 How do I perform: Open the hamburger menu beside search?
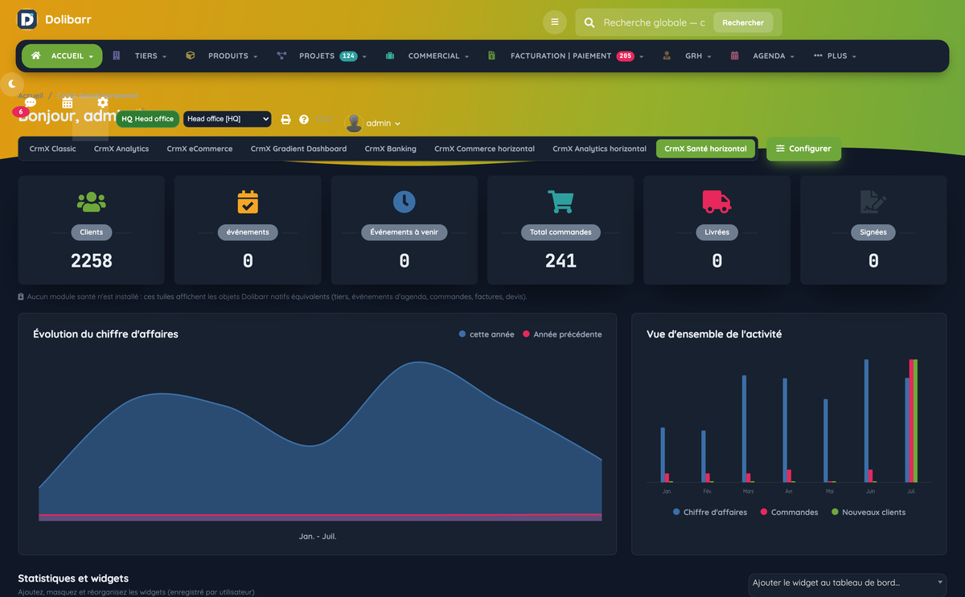pos(555,22)
